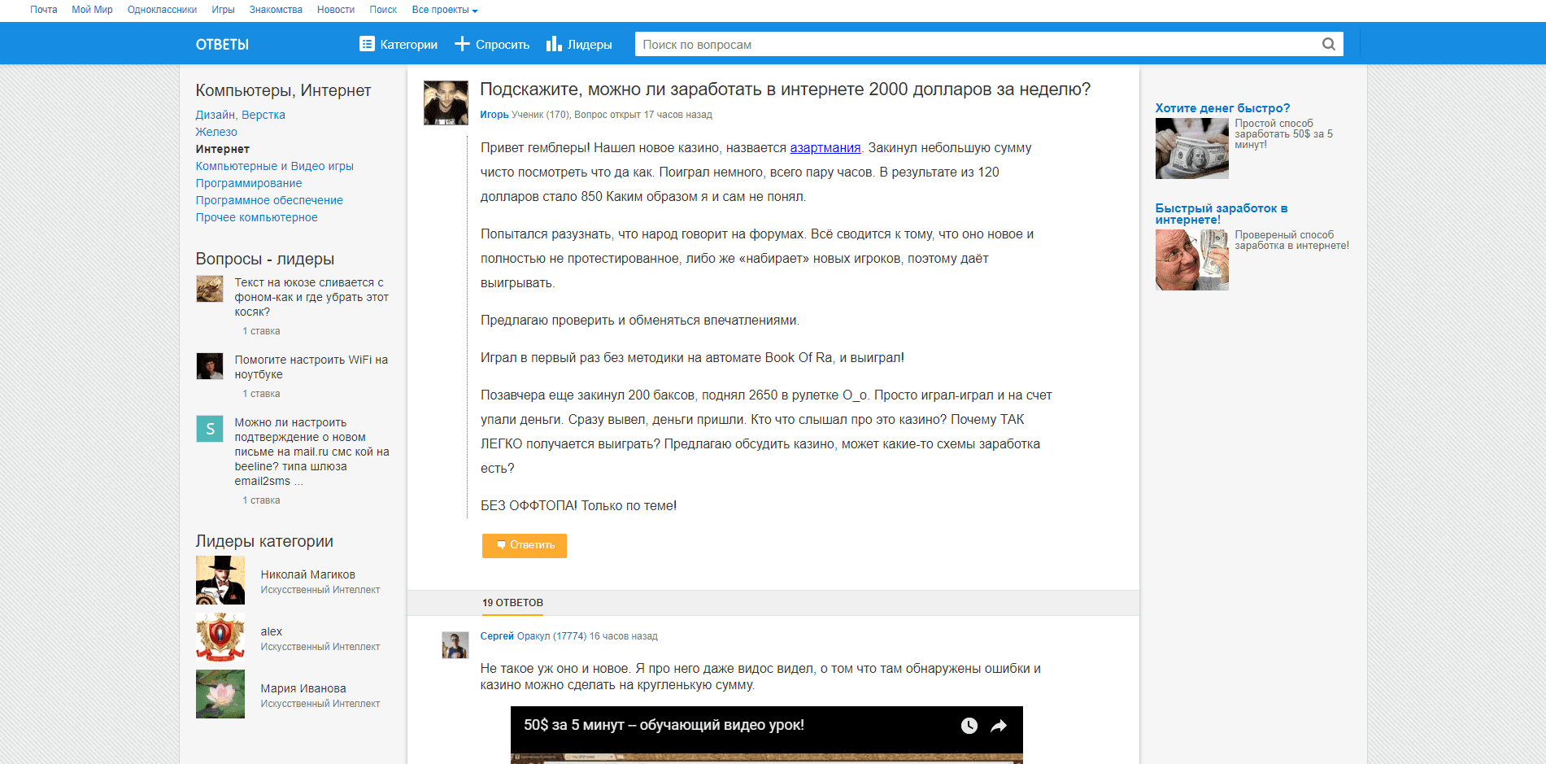1546x764 pixels.
Task: Click the orange Ответить button
Action: [x=524, y=545]
